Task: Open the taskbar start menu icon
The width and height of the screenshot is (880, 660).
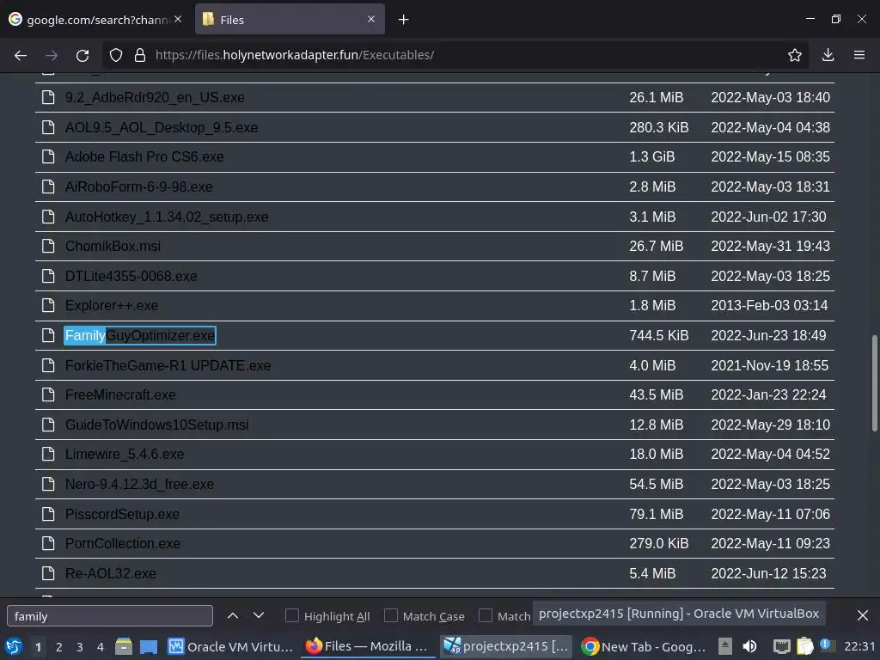Action: click(x=14, y=646)
